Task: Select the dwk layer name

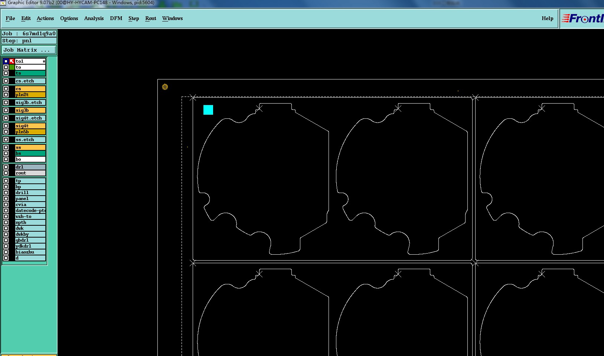Action: (30, 228)
